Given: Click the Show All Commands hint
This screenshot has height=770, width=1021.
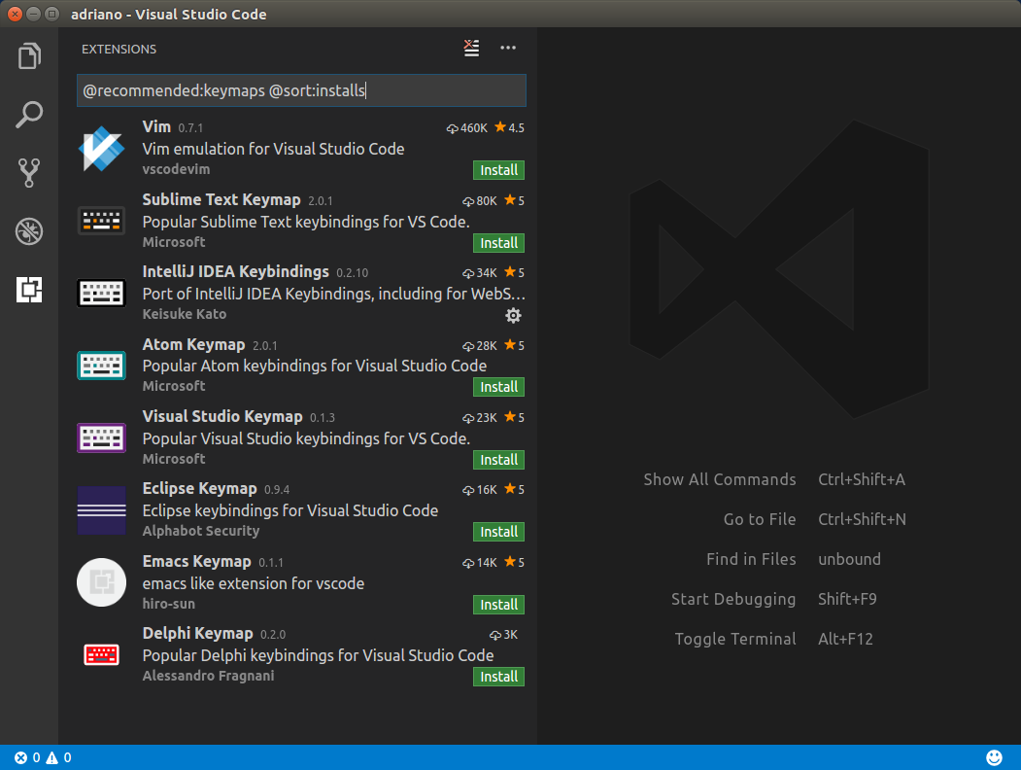Looking at the screenshot, I should (720, 479).
